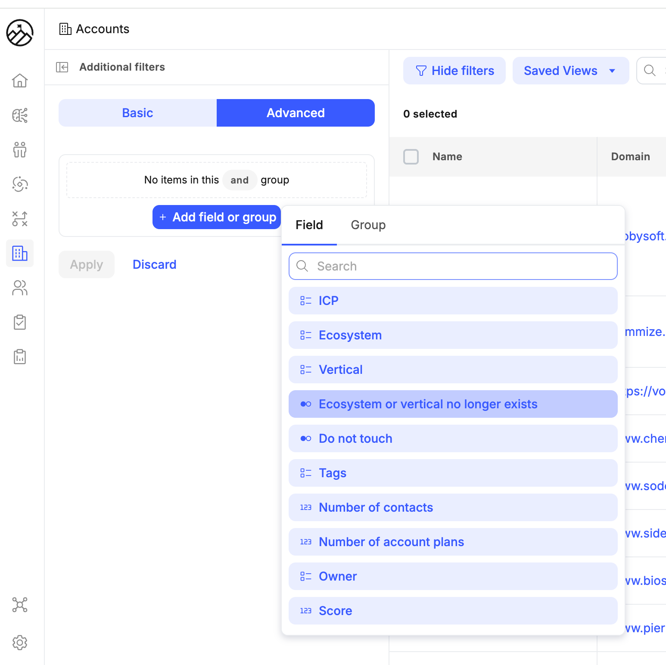The width and height of the screenshot is (666, 665).
Task: Select the Field tab
Action: pos(309,225)
